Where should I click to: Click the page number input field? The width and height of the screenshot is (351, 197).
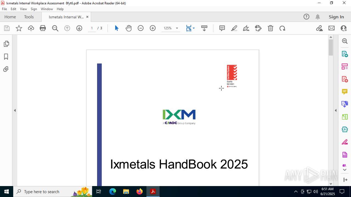92,28
